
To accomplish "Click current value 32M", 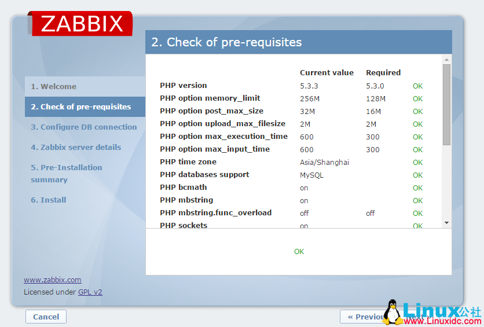I will coord(307,111).
